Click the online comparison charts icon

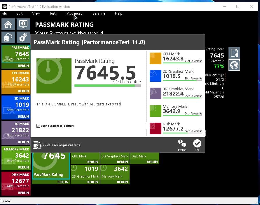pos(37,145)
